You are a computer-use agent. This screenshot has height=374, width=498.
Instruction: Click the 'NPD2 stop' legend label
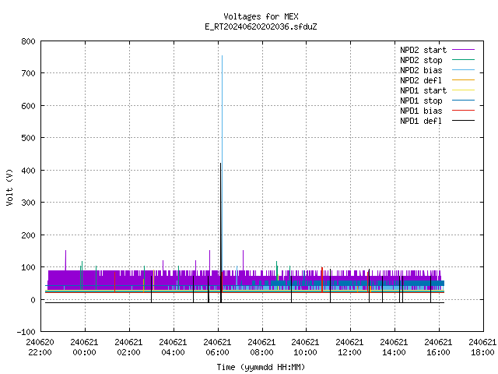421,60
